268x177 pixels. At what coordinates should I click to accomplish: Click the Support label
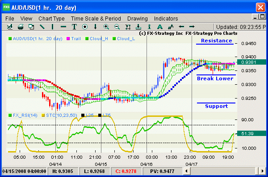[x=216, y=106]
